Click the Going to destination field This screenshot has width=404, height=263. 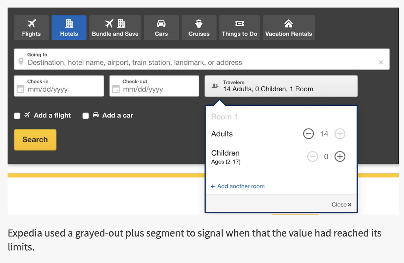point(202,59)
